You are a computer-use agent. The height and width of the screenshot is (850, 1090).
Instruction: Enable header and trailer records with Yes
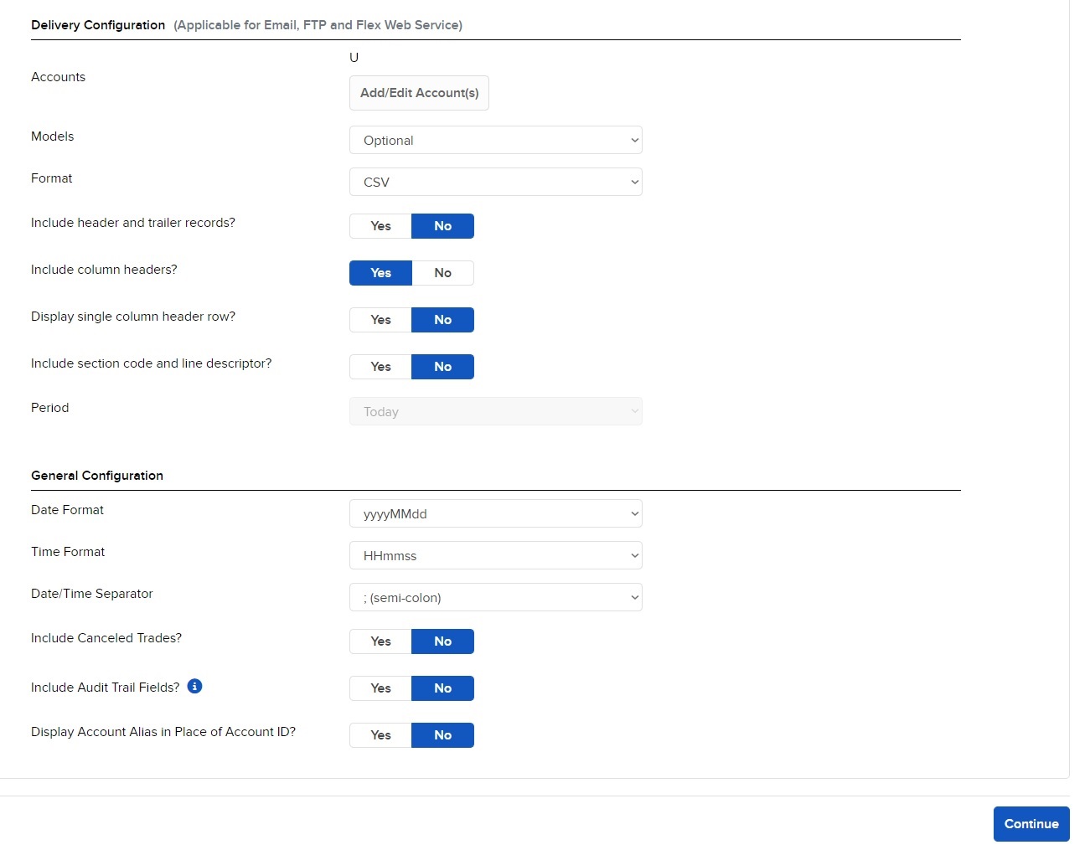coord(380,226)
